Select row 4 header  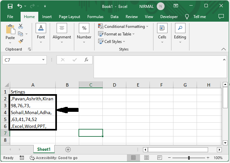tap(5, 112)
